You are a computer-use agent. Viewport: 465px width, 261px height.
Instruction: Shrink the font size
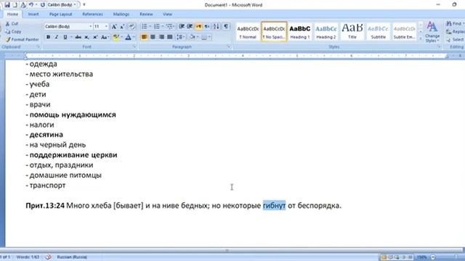click(122, 27)
